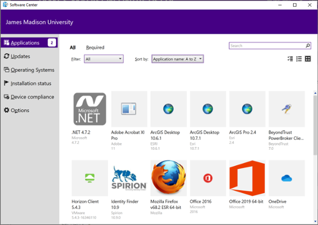Click the Horizon Client 5.4.3 name

click(x=85, y=204)
